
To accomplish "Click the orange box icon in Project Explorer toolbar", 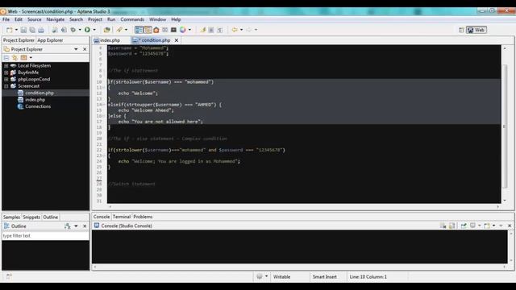I will click(x=23, y=57).
